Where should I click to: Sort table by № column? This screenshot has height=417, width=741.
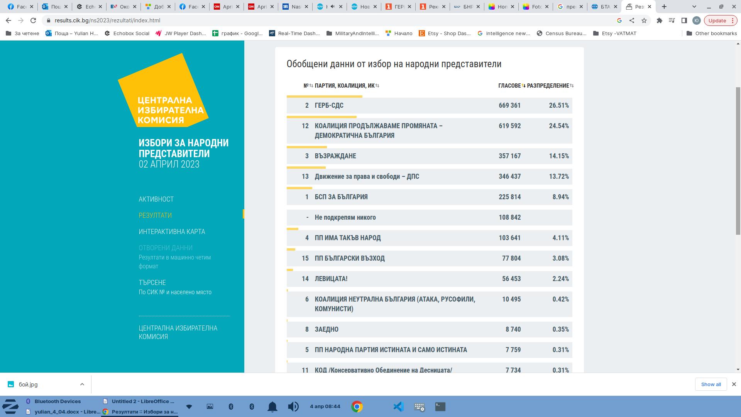click(x=308, y=86)
